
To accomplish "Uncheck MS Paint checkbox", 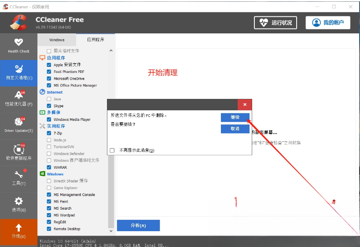I will pos(49,201).
